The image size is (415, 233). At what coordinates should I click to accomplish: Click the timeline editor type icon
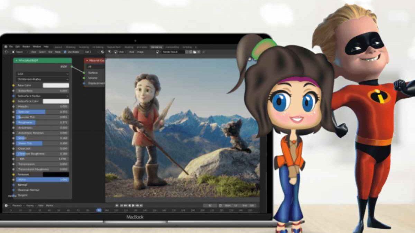(x=6, y=205)
